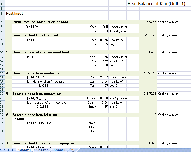Select the value 2.03775 cell
191x152 pixels.
click(150, 35)
